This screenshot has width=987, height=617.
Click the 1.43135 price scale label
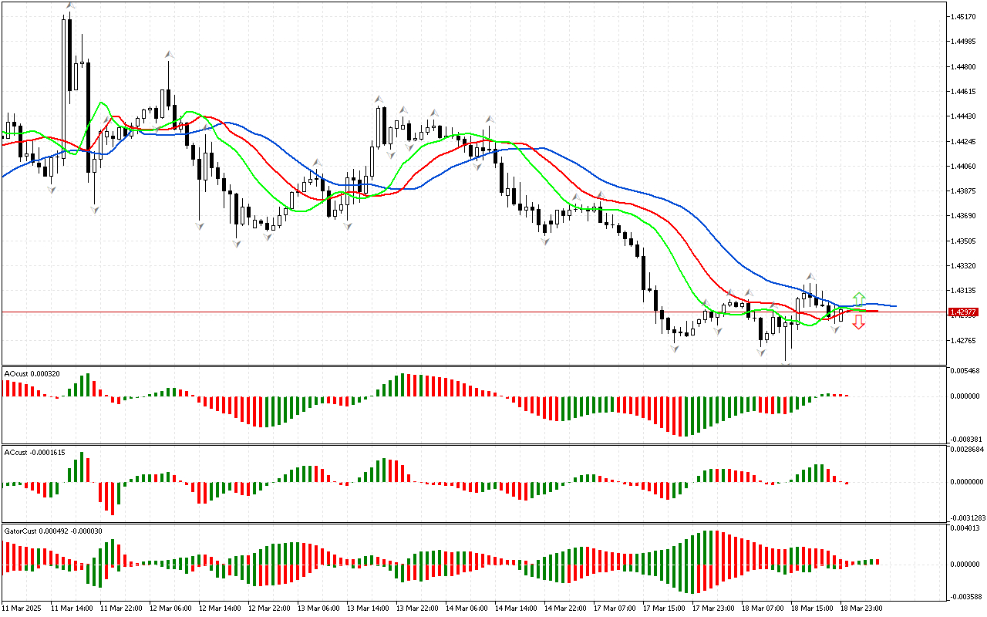[964, 292]
